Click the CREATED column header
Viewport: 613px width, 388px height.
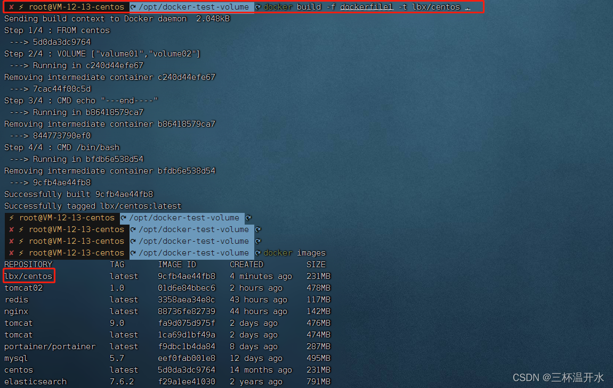point(247,265)
